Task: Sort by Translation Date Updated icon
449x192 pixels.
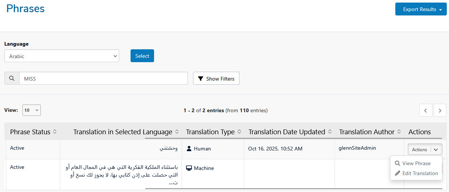Action: pos(330,132)
